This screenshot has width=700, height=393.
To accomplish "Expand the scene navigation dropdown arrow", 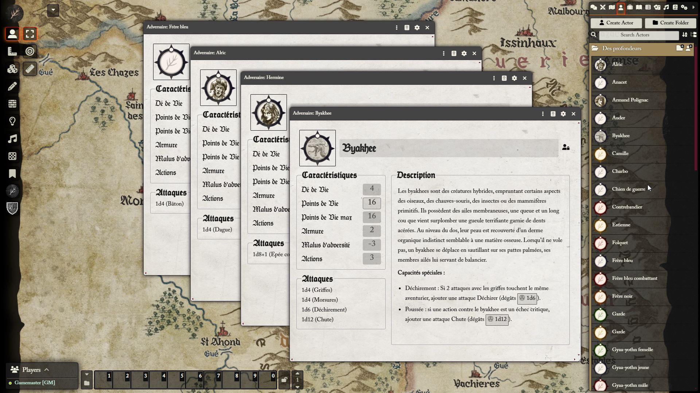I will (53, 10).
